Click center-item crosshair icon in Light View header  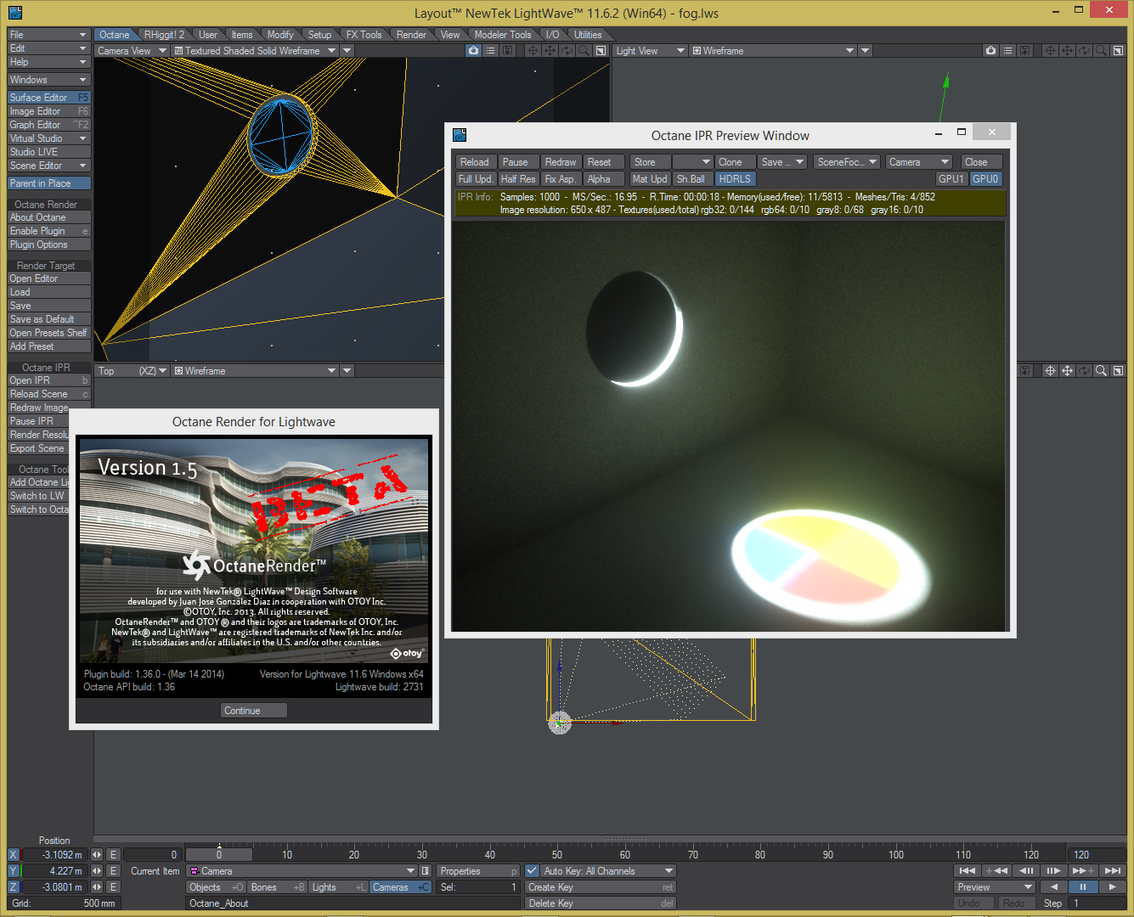click(1050, 51)
